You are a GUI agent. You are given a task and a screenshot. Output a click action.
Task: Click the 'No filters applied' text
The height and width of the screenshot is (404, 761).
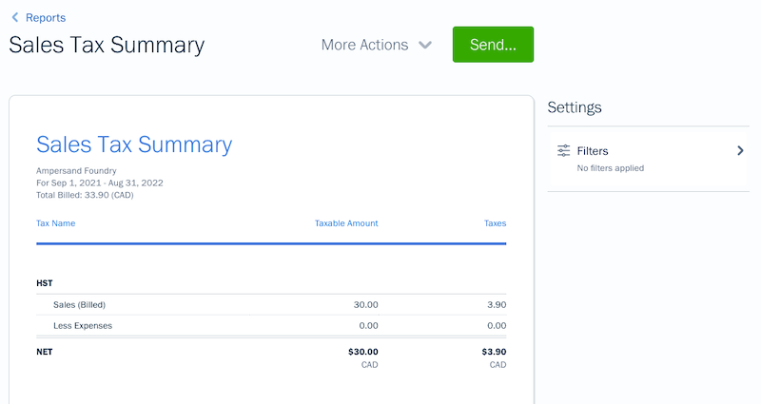coord(611,168)
